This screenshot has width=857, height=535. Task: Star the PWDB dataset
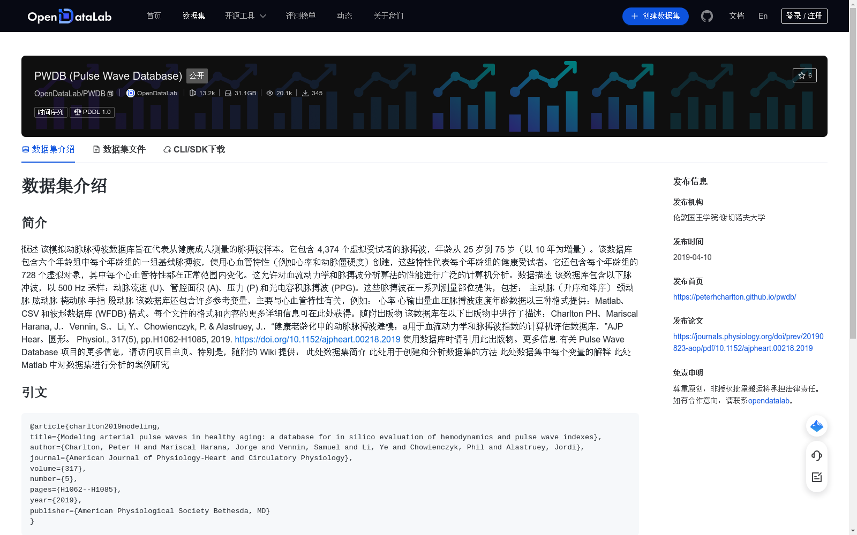pos(805,75)
